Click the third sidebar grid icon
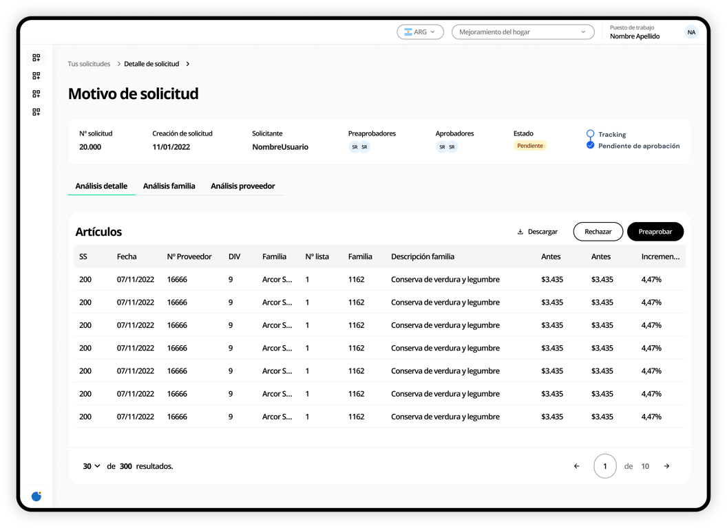The height and width of the screenshot is (528, 727). 36,94
